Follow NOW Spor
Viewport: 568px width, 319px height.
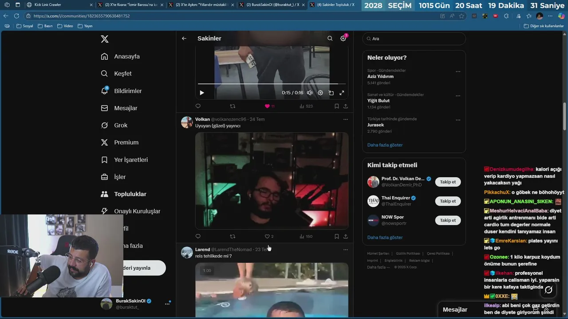pyautogui.click(x=448, y=220)
